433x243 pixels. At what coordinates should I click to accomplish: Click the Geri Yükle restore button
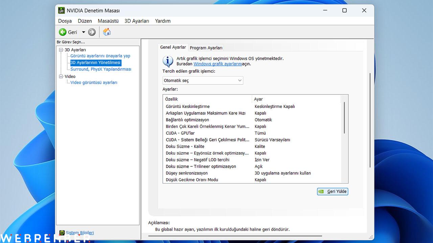[333, 191]
